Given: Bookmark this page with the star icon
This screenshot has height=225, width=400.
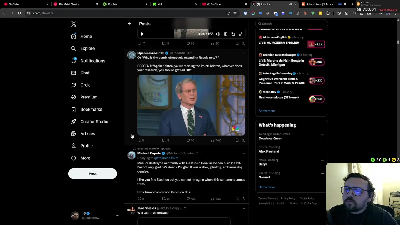Looking at the screenshot, I should click(x=235, y=13).
